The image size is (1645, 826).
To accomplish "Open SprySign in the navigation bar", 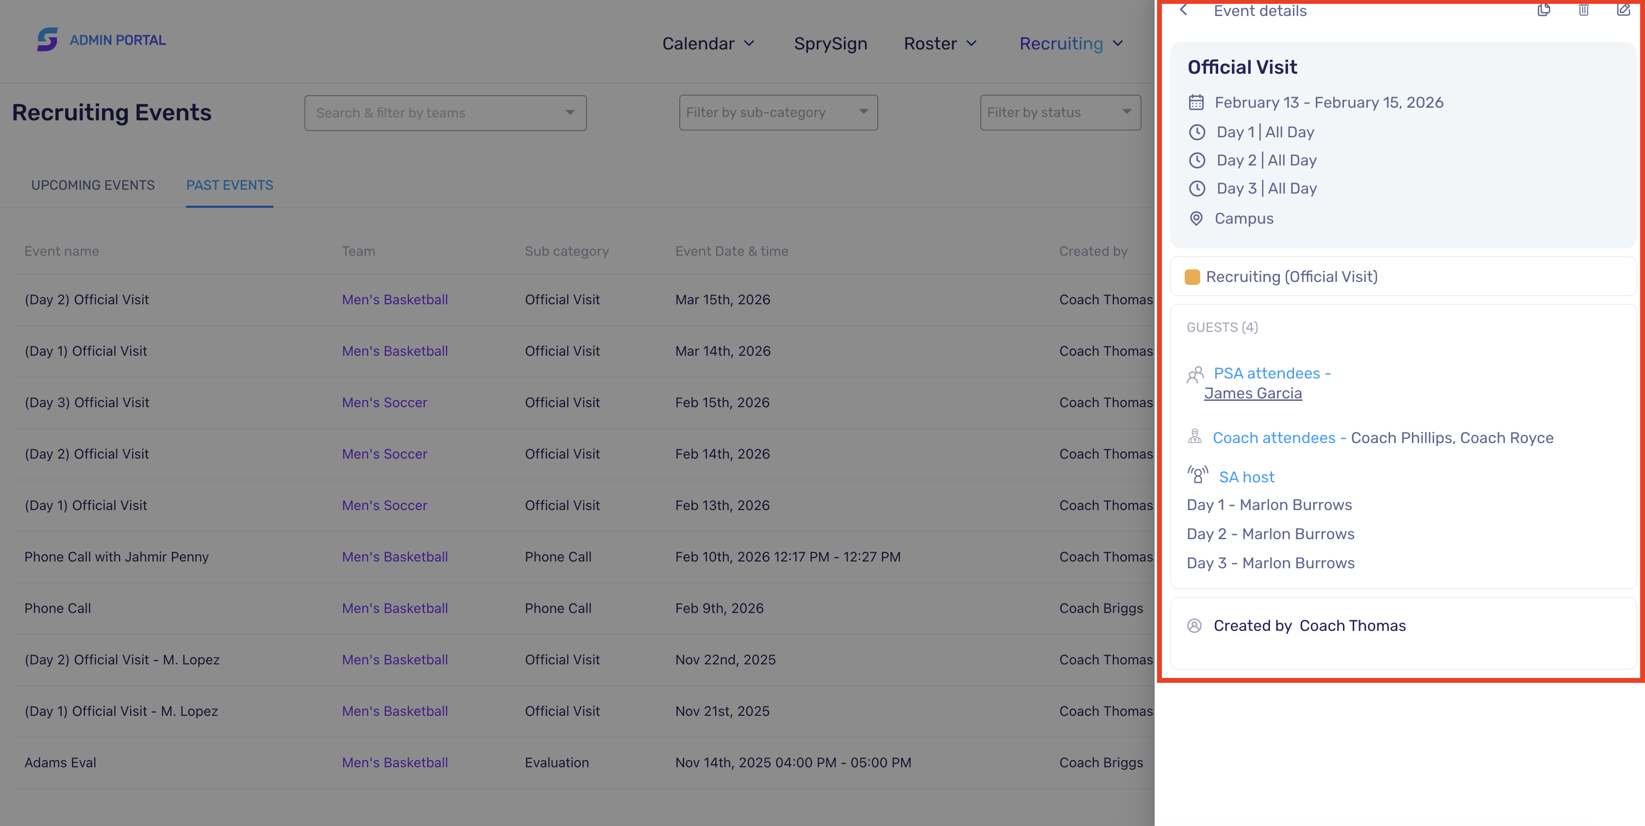I will (830, 43).
